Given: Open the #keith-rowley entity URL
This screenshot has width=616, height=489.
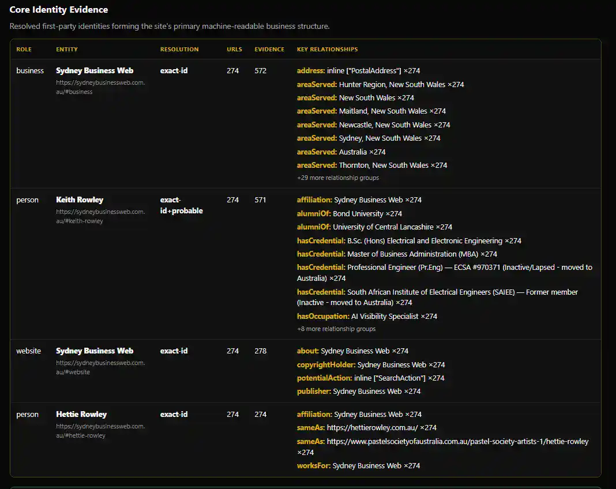Looking at the screenshot, I should 100,216.
